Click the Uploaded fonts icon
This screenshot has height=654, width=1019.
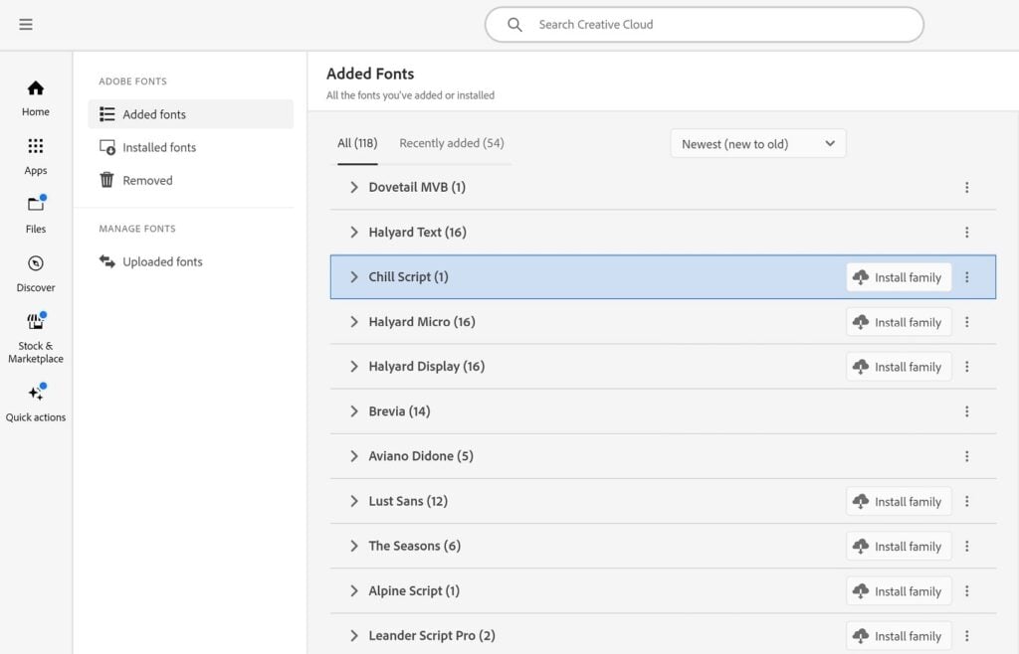(106, 261)
